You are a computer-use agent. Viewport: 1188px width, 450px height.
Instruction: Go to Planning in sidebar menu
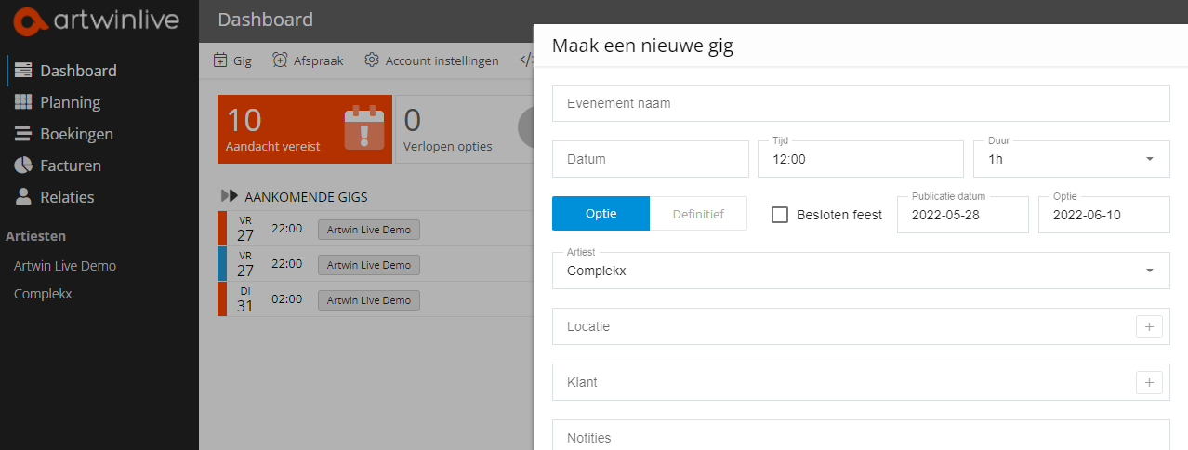71,102
